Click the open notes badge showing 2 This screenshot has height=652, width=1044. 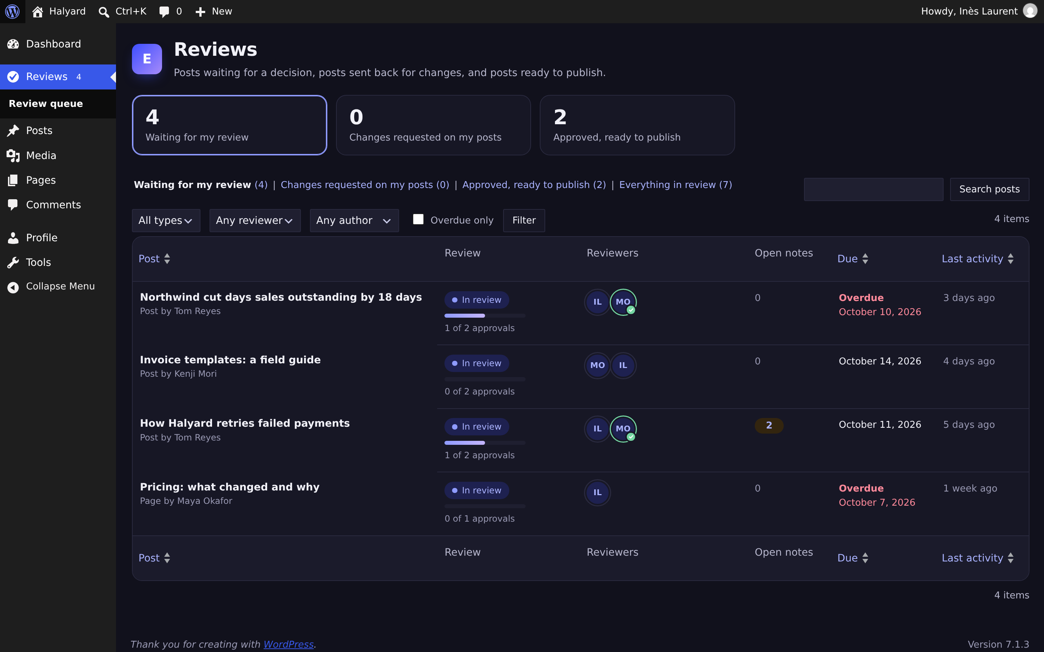pos(769,425)
